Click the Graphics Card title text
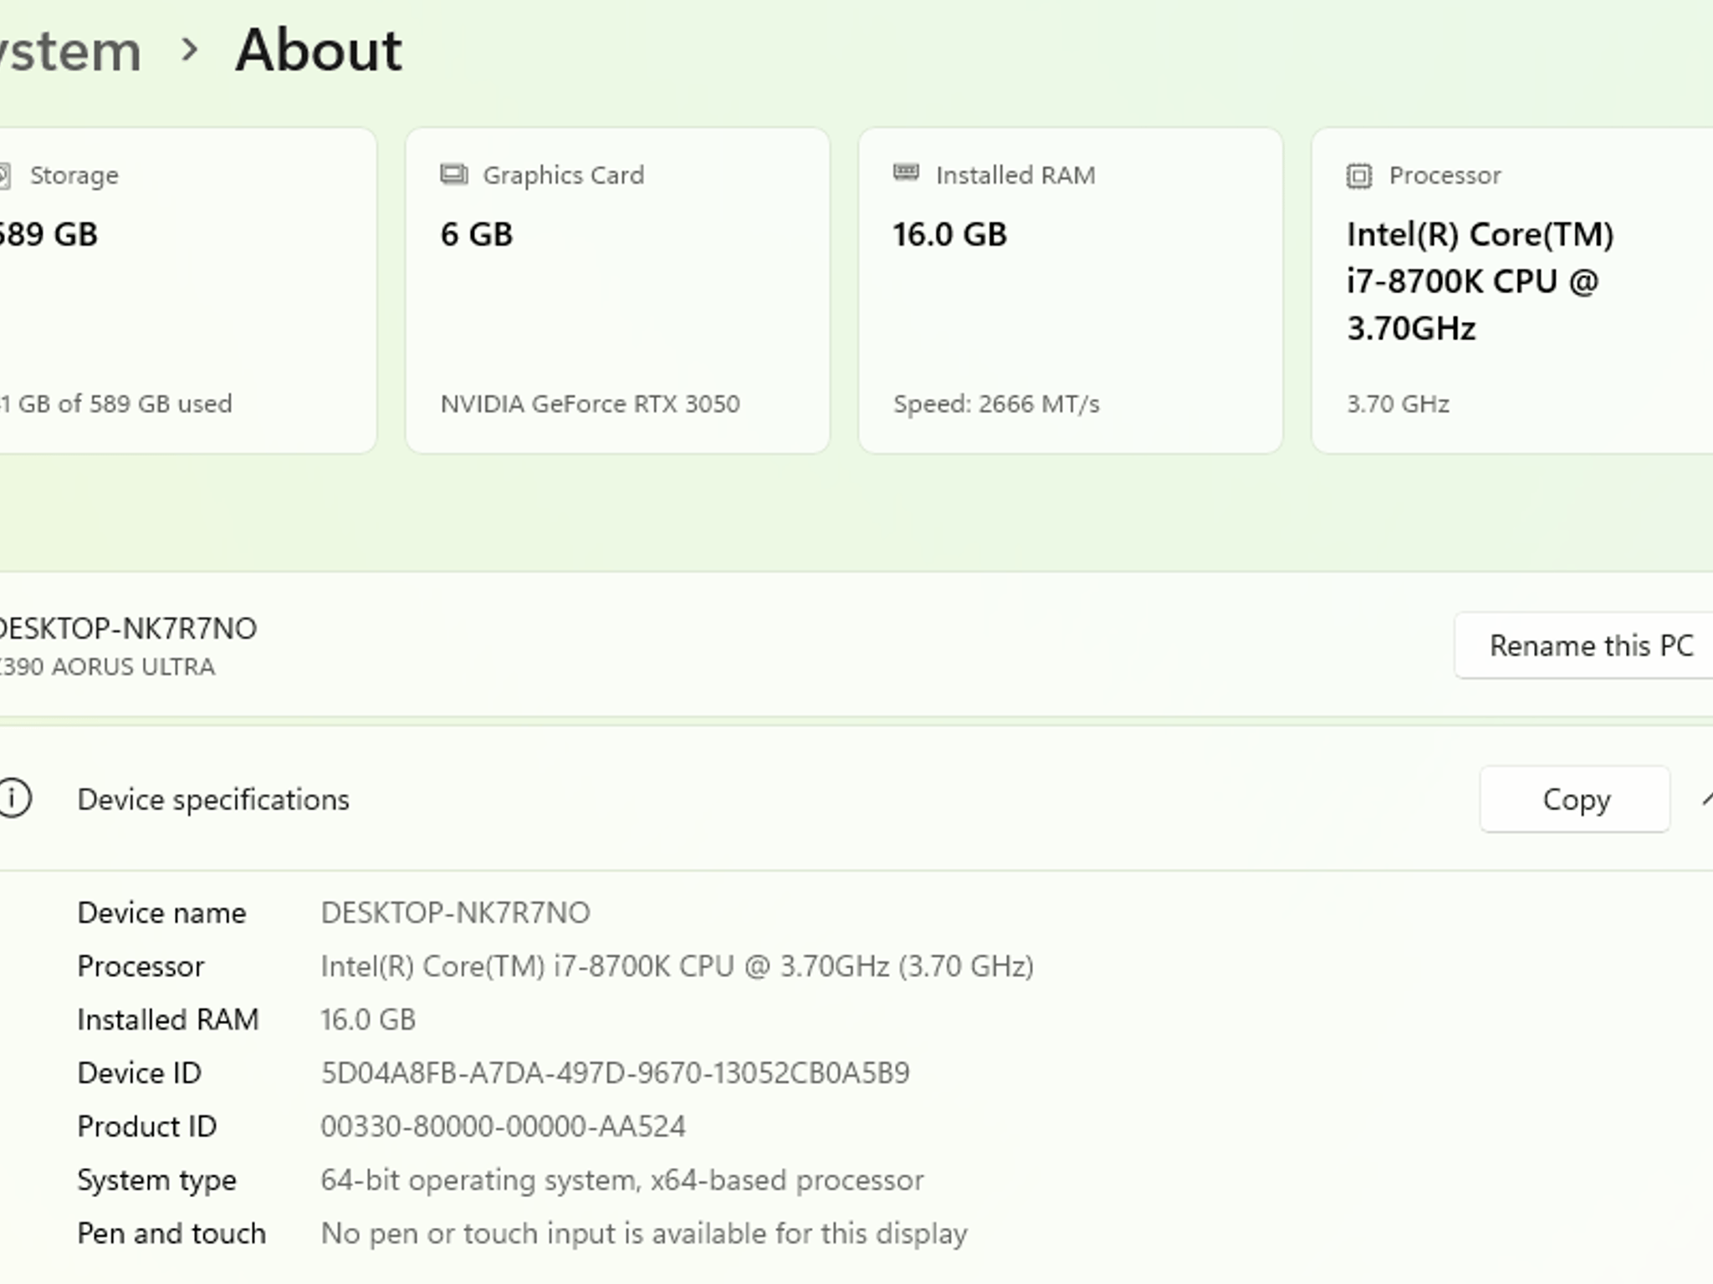Viewport: 1713px width, 1284px height. pyautogui.click(x=564, y=175)
